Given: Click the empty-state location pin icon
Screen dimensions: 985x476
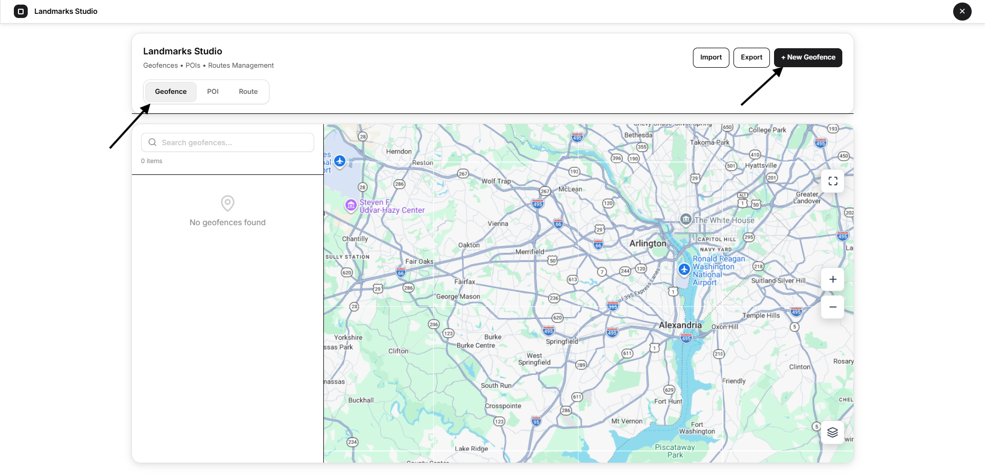Looking at the screenshot, I should tap(228, 203).
